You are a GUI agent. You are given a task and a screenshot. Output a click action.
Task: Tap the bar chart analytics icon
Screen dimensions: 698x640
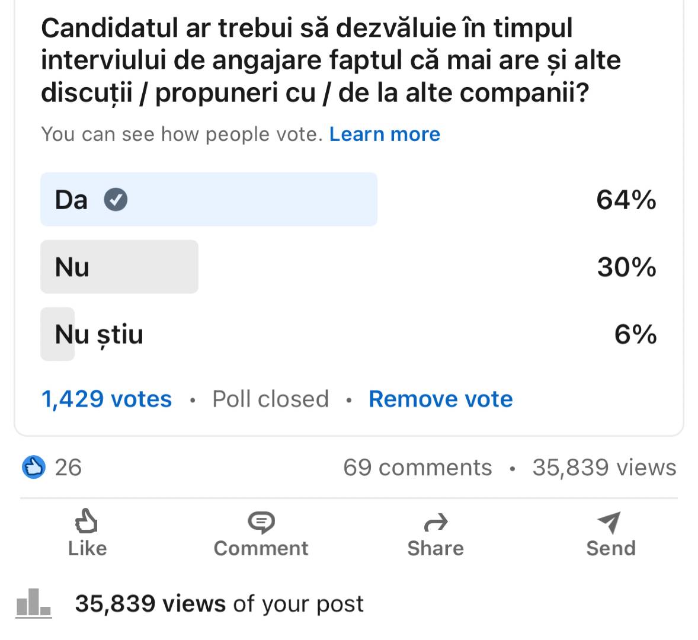[x=33, y=603]
